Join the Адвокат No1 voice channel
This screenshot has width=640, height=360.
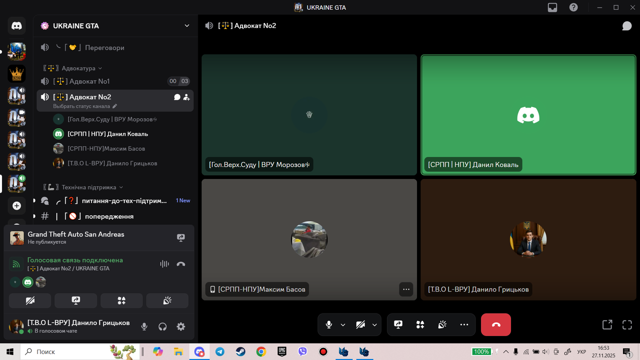pos(115,81)
